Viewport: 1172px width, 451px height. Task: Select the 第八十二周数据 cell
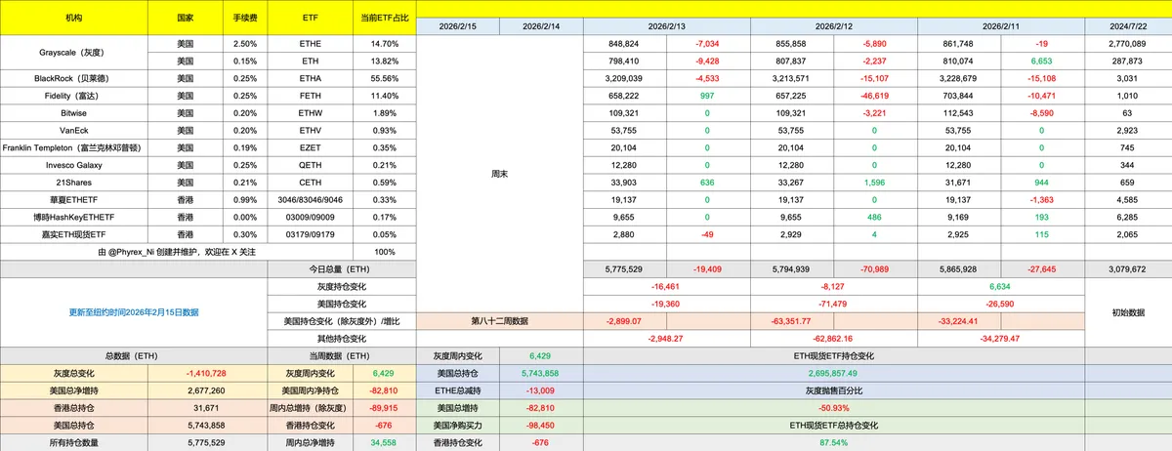(x=499, y=321)
